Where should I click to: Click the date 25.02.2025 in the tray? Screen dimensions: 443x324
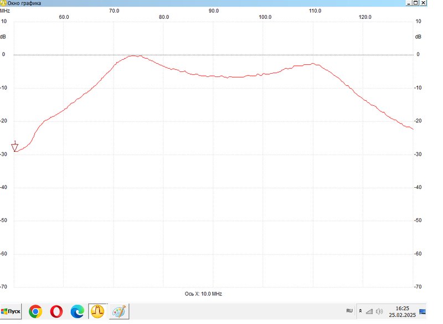pyautogui.click(x=403, y=315)
